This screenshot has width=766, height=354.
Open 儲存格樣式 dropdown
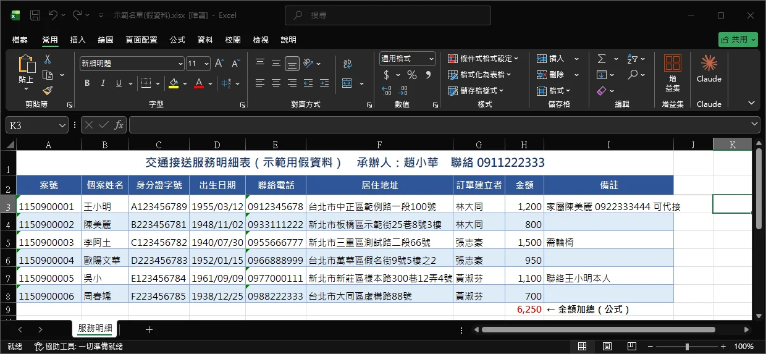[x=476, y=91]
